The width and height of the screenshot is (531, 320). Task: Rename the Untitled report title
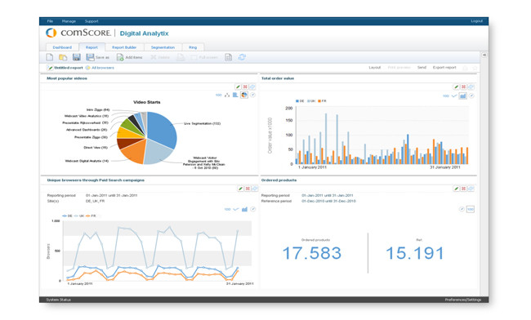[x=69, y=68]
